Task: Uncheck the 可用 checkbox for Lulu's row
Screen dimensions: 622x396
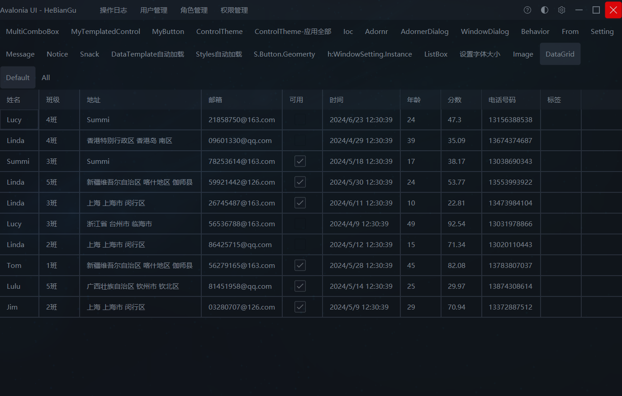Action: tap(300, 286)
